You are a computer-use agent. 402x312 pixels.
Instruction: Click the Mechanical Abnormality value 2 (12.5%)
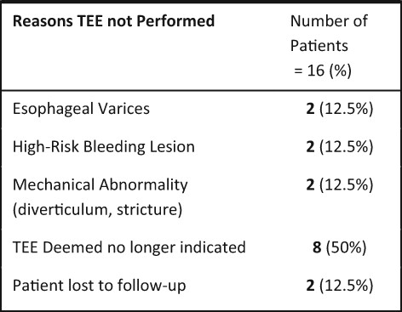tap(340, 184)
